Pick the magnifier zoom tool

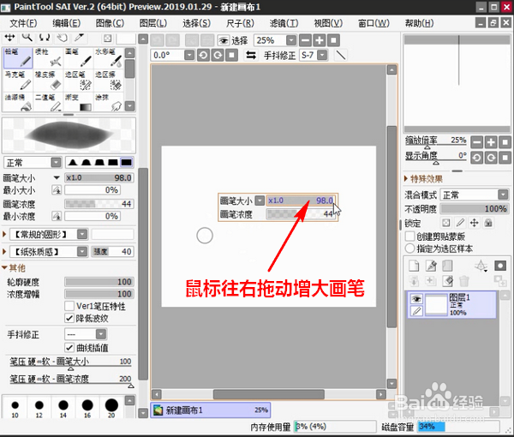click(x=27, y=38)
